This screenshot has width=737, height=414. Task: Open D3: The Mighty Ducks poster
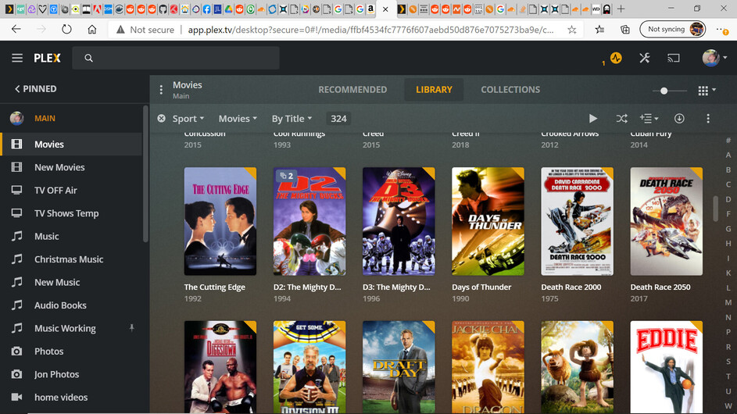click(x=399, y=221)
